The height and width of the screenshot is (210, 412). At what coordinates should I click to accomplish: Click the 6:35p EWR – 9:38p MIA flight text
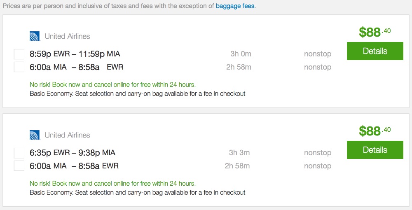tap(73, 153)
